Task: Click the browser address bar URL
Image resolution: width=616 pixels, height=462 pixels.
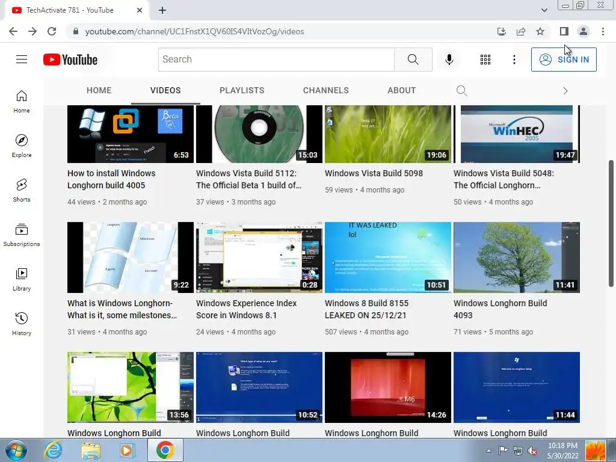Action: click(x=194, y=31)
